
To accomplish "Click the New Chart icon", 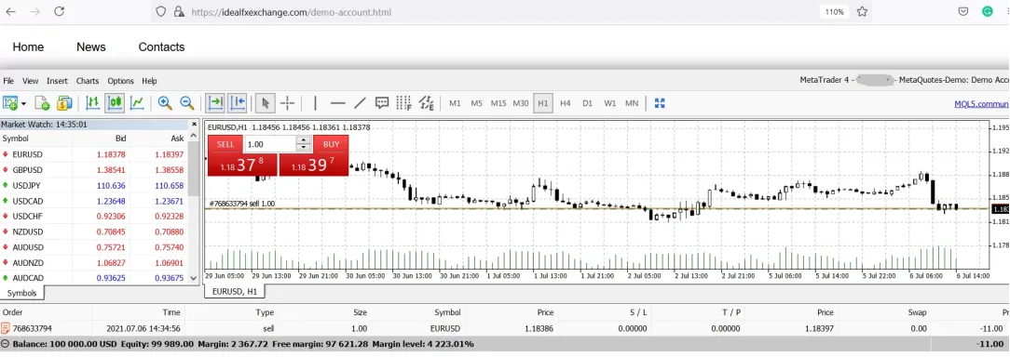I will [x=11, y=103].
